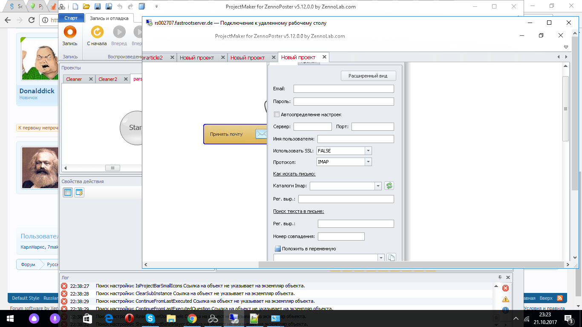Filter log by yellow warning icon
Image resolution: width=582 pixels, height=327 pixels.
tap(505, 299)
